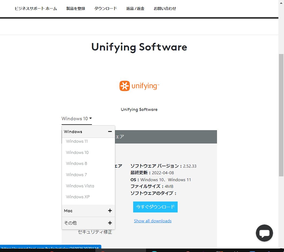This screenshot has height=252, width=284.
Task: Open the chat bubble icon
Action: point(264,233)
